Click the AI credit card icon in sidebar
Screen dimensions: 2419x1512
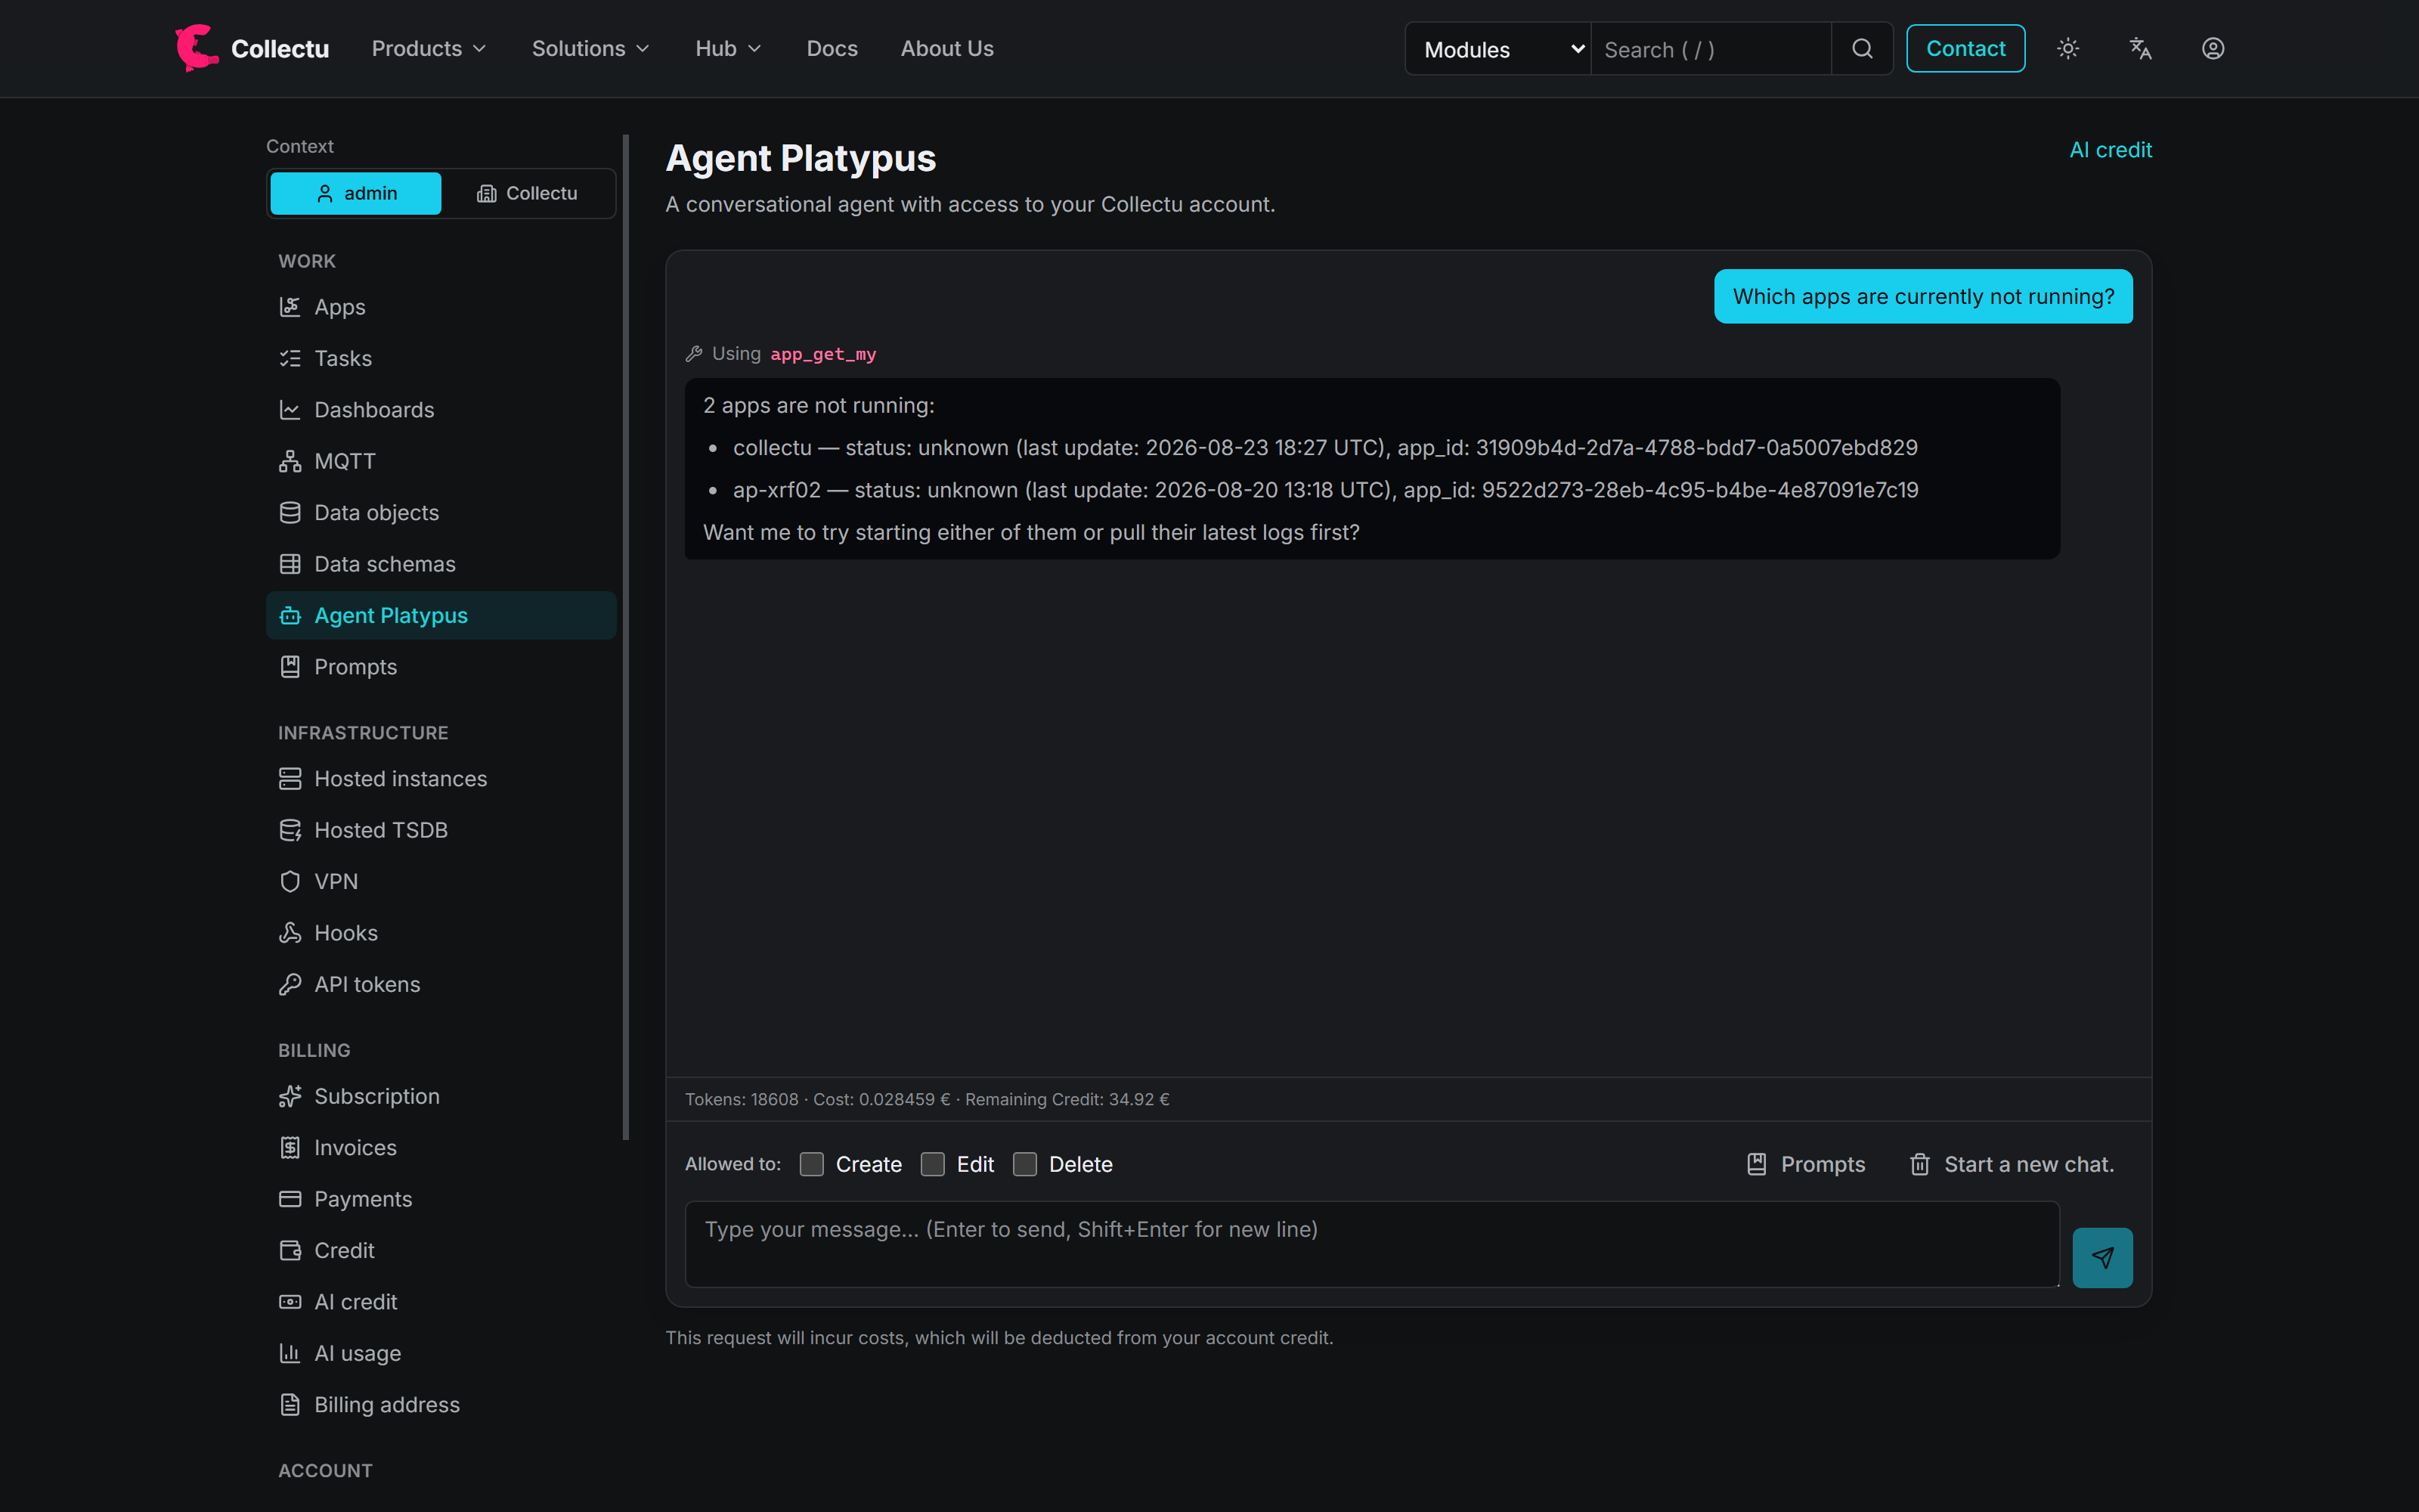(290, 1302)
